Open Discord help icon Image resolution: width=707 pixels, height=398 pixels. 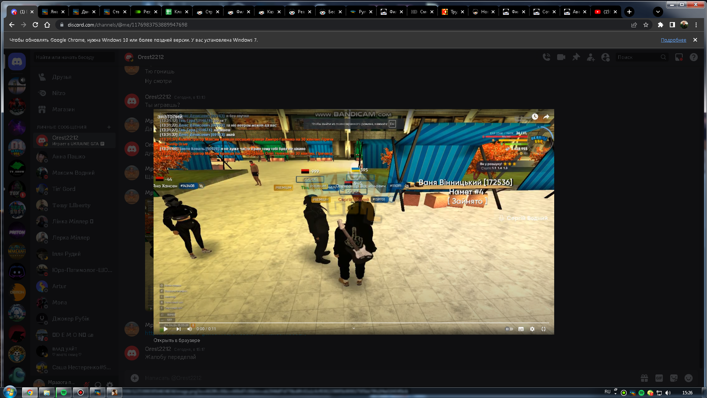tap(694, 57)
